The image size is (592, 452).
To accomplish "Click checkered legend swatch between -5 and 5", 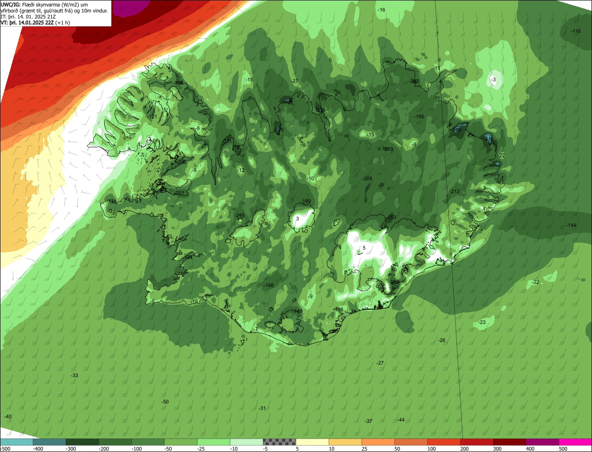I will (279, 442).
